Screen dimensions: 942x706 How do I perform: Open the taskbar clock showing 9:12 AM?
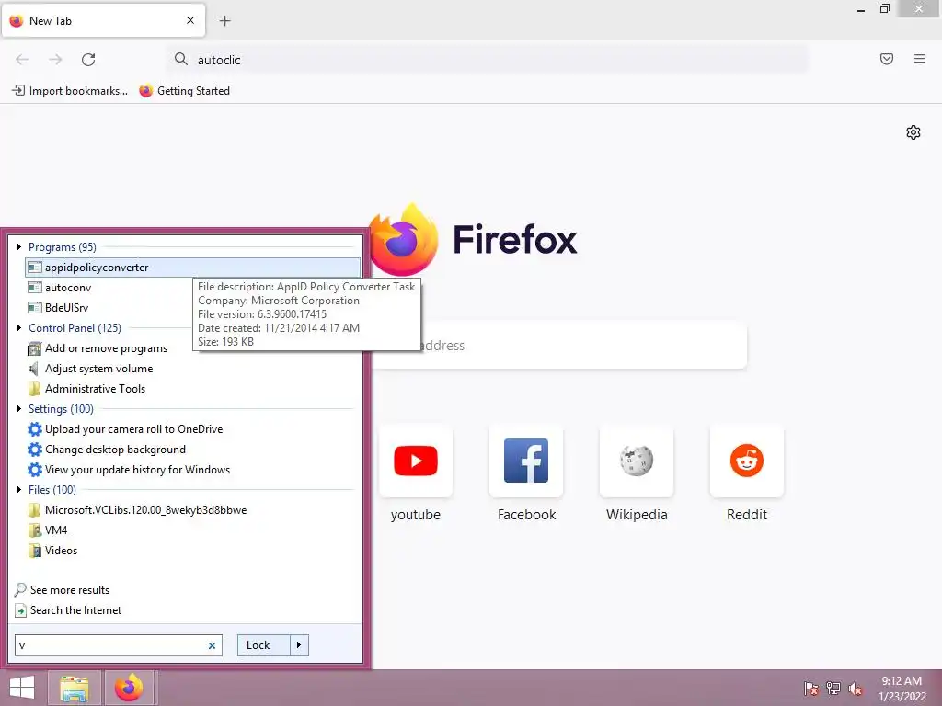(902, 689)
